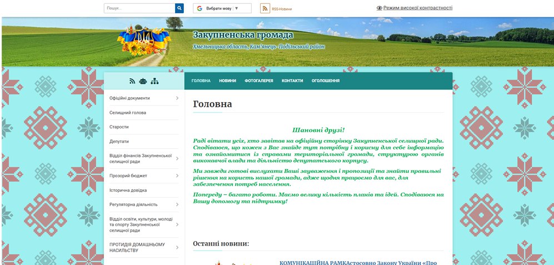The image size is (554, 265).
Task: Expand Прозорий бюджет submenu chevron
Action: click(177, 176)
